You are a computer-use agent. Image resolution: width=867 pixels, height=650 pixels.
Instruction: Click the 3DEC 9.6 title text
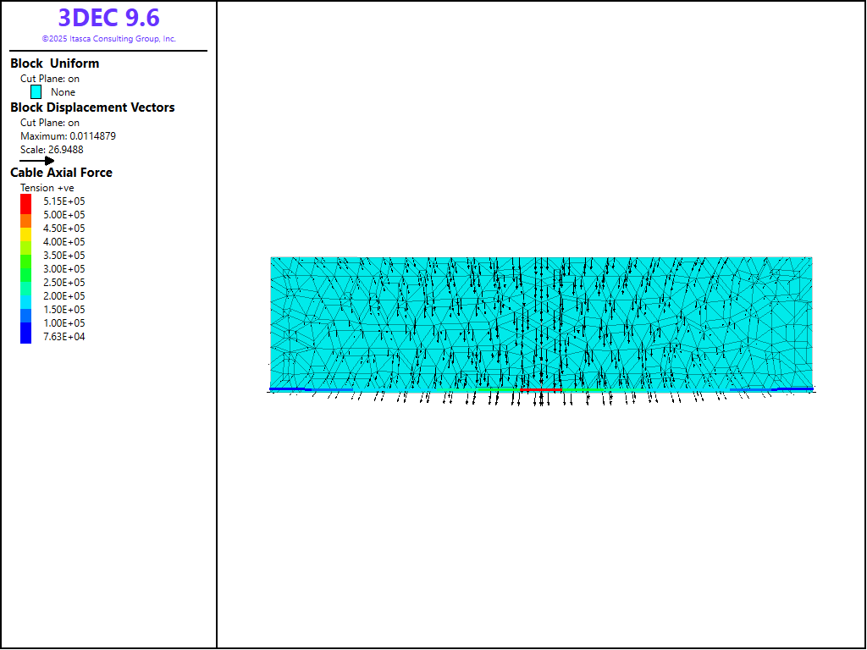(108, 18)
